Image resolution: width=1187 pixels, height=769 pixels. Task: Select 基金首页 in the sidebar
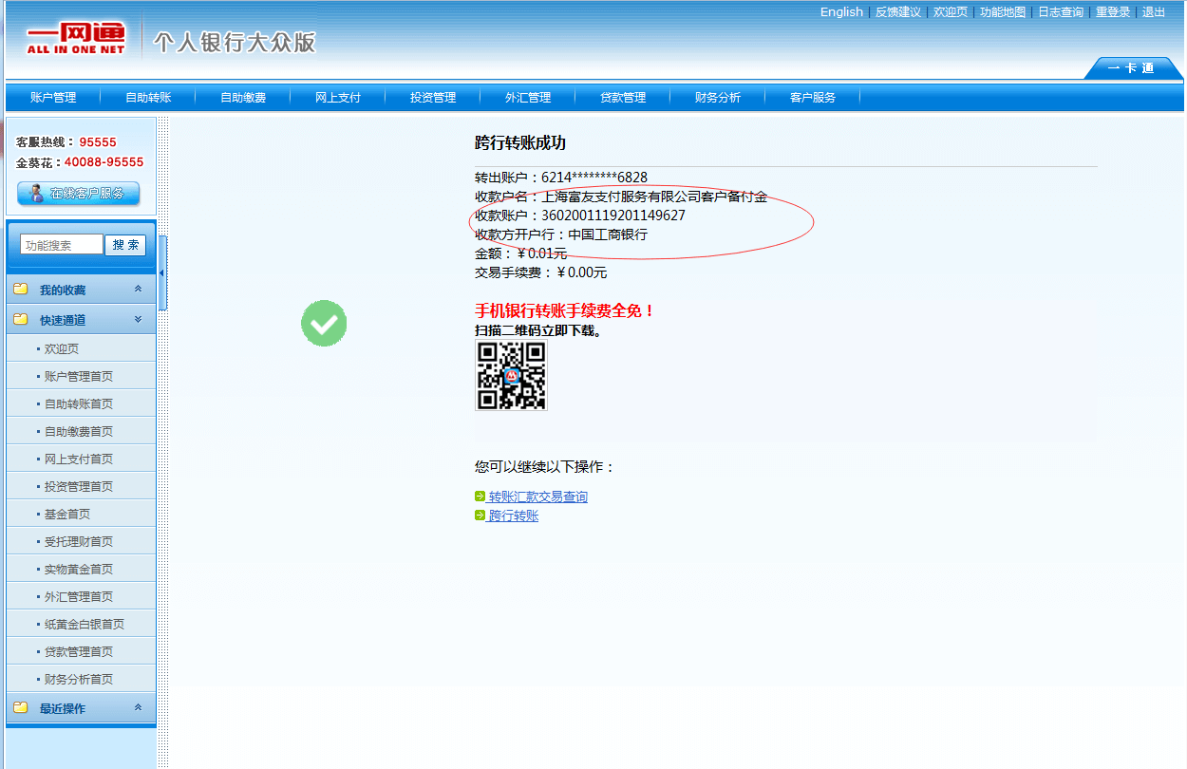(x=67, y=514)
